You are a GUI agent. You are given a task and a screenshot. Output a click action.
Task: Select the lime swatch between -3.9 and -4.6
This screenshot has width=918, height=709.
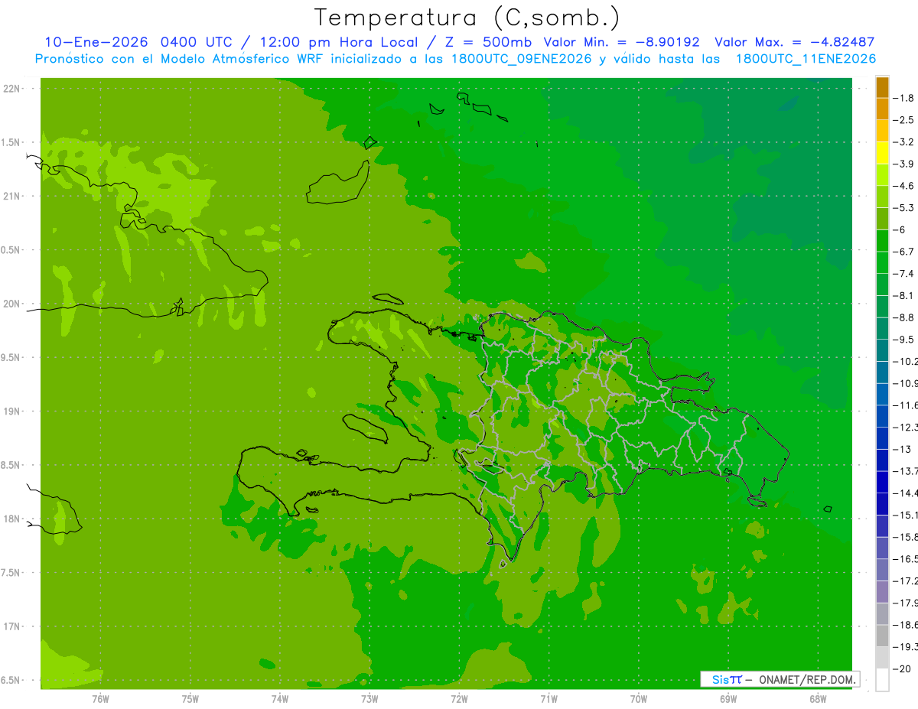tap(882, 174)
